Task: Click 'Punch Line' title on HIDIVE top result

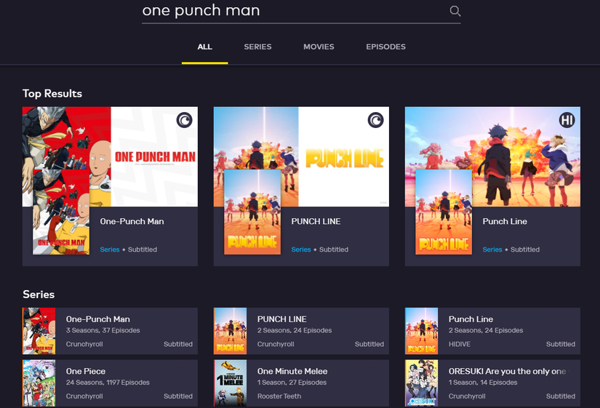Action: click(x=505, y=222)
